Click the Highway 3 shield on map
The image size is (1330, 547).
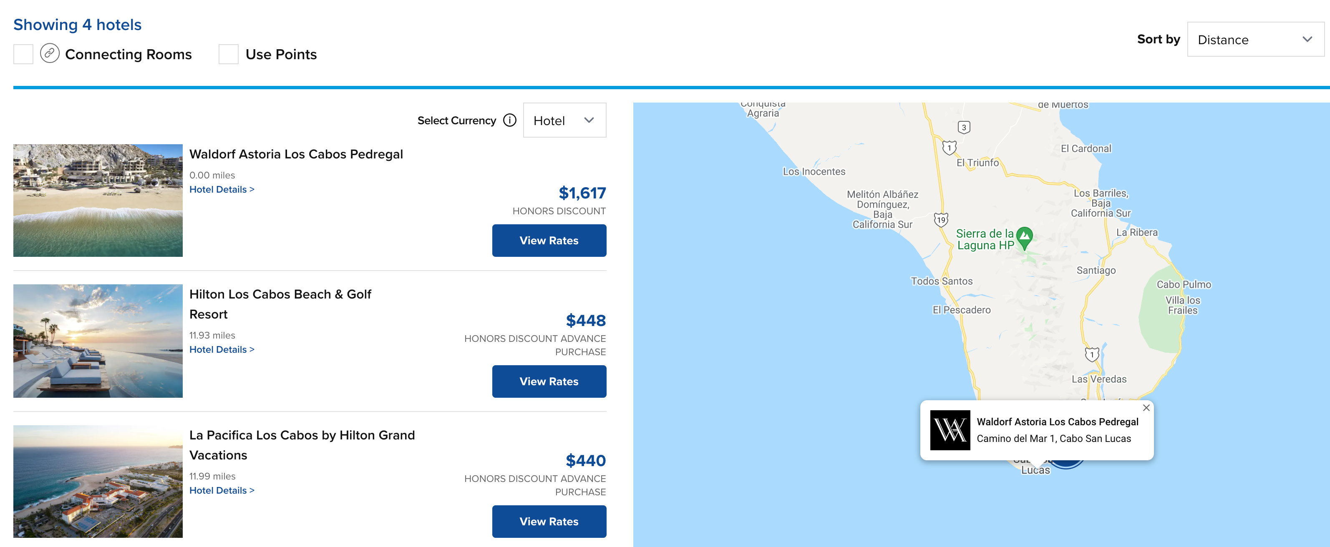(963, 128)
